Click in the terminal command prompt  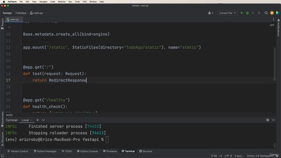(107, 140)
